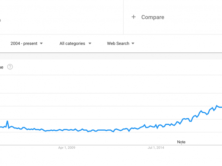Click the small tick mark below Note

coord(182,145)
